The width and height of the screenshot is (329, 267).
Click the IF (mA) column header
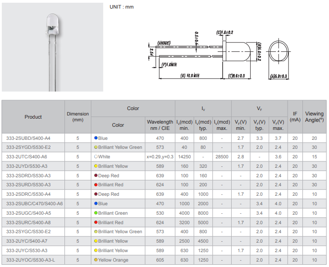click(x=295, y=117)
